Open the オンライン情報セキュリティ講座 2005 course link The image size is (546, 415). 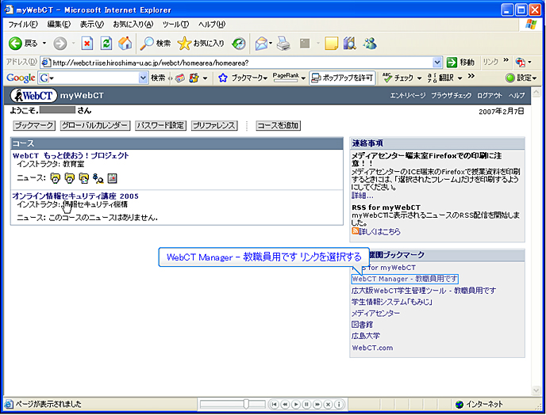point(75,196)
